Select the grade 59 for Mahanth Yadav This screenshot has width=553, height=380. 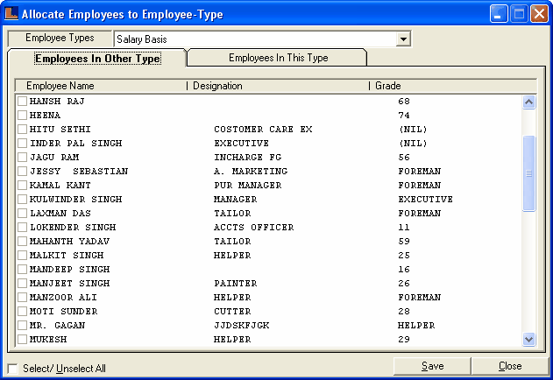[404, 242]
